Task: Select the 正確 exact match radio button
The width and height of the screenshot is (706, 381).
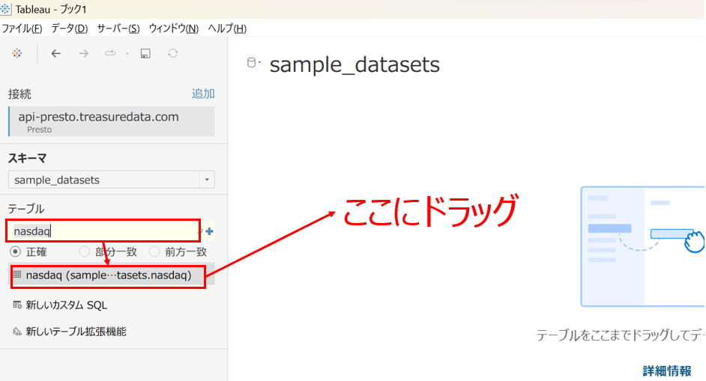Action: [15, 252]
